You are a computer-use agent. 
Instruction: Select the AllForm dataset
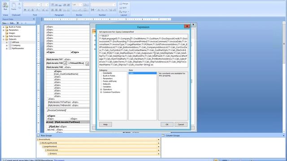point(16,42)
